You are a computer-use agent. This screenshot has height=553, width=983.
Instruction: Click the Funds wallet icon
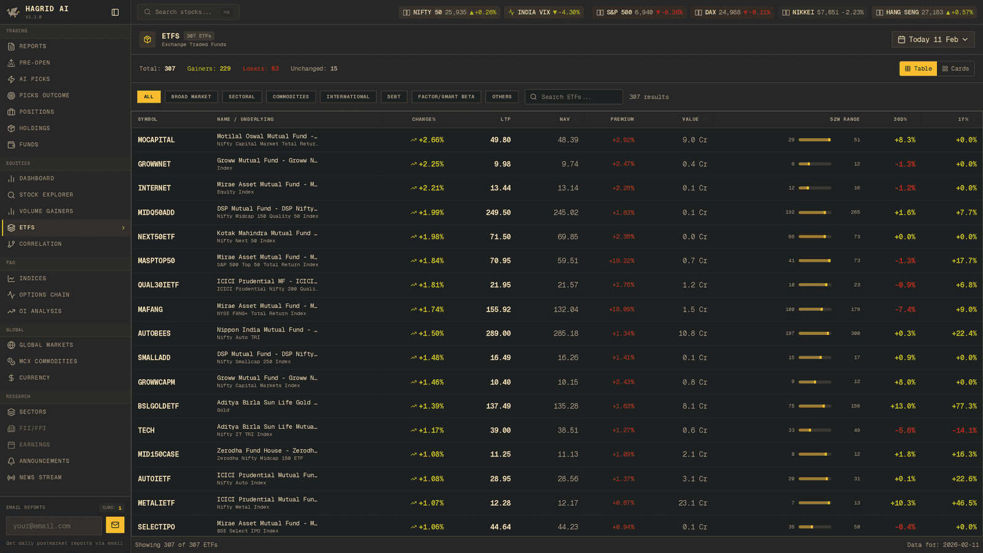tap(11, 145)
